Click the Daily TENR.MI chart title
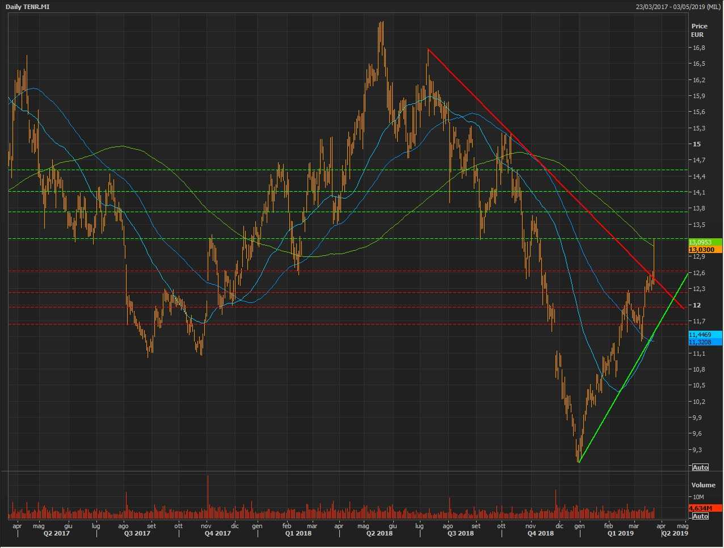Viewport: 724px width, 548px height. (x=24, y=6)
